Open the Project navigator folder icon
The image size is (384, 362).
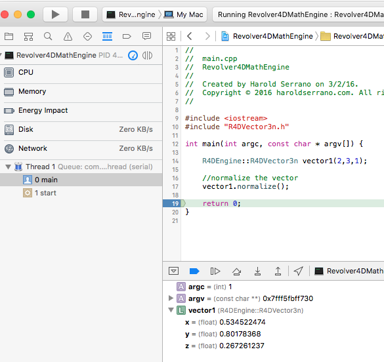(x=9, y=37)
